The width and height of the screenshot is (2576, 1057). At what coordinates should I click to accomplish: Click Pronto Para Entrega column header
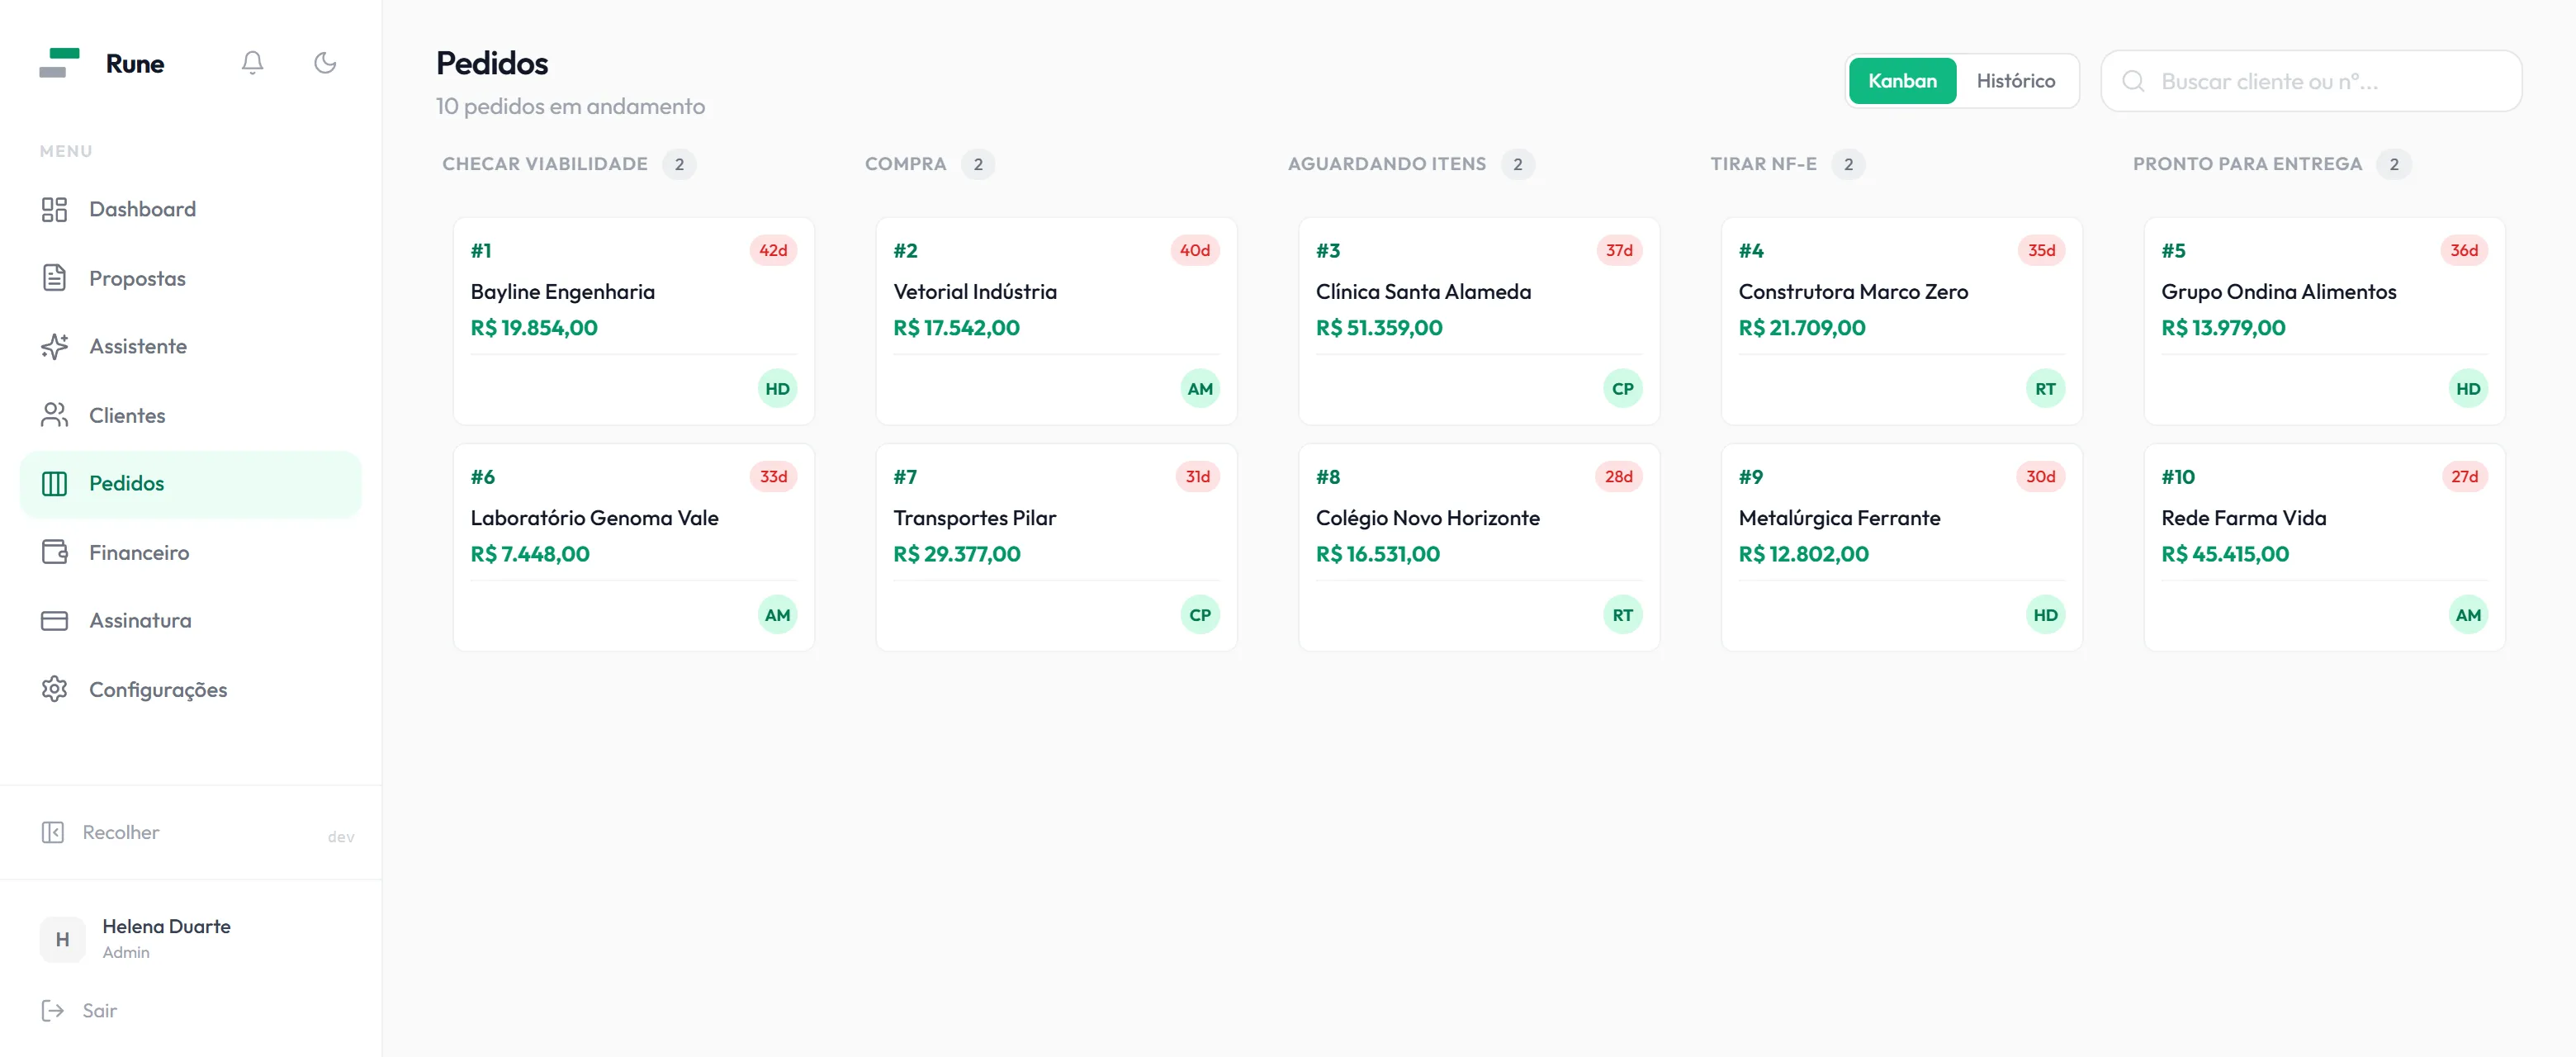(2247, 164)
